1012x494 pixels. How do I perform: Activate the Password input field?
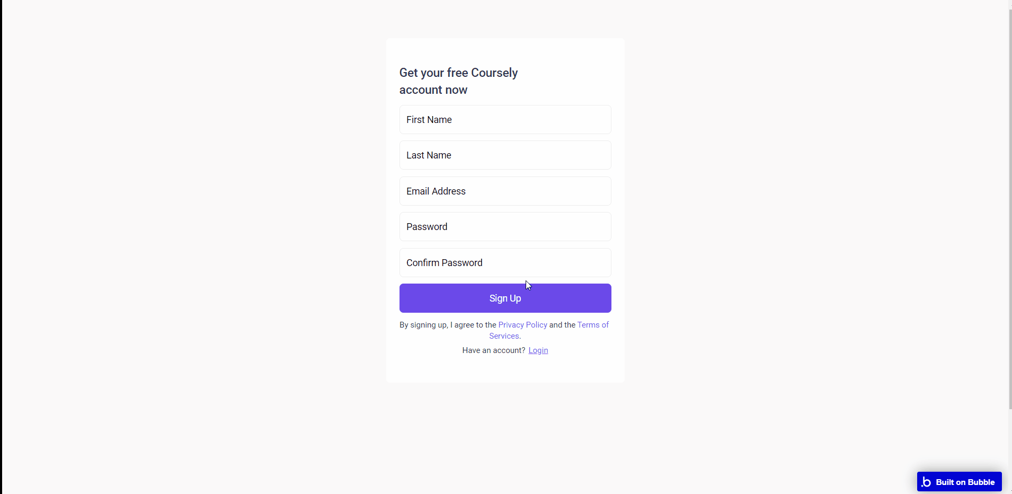click(x=505, y=227)
